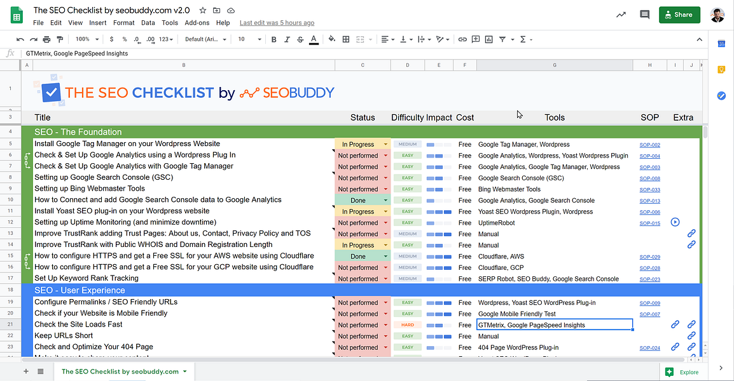
Task: Click the green Share button
Action: (679, 14)
